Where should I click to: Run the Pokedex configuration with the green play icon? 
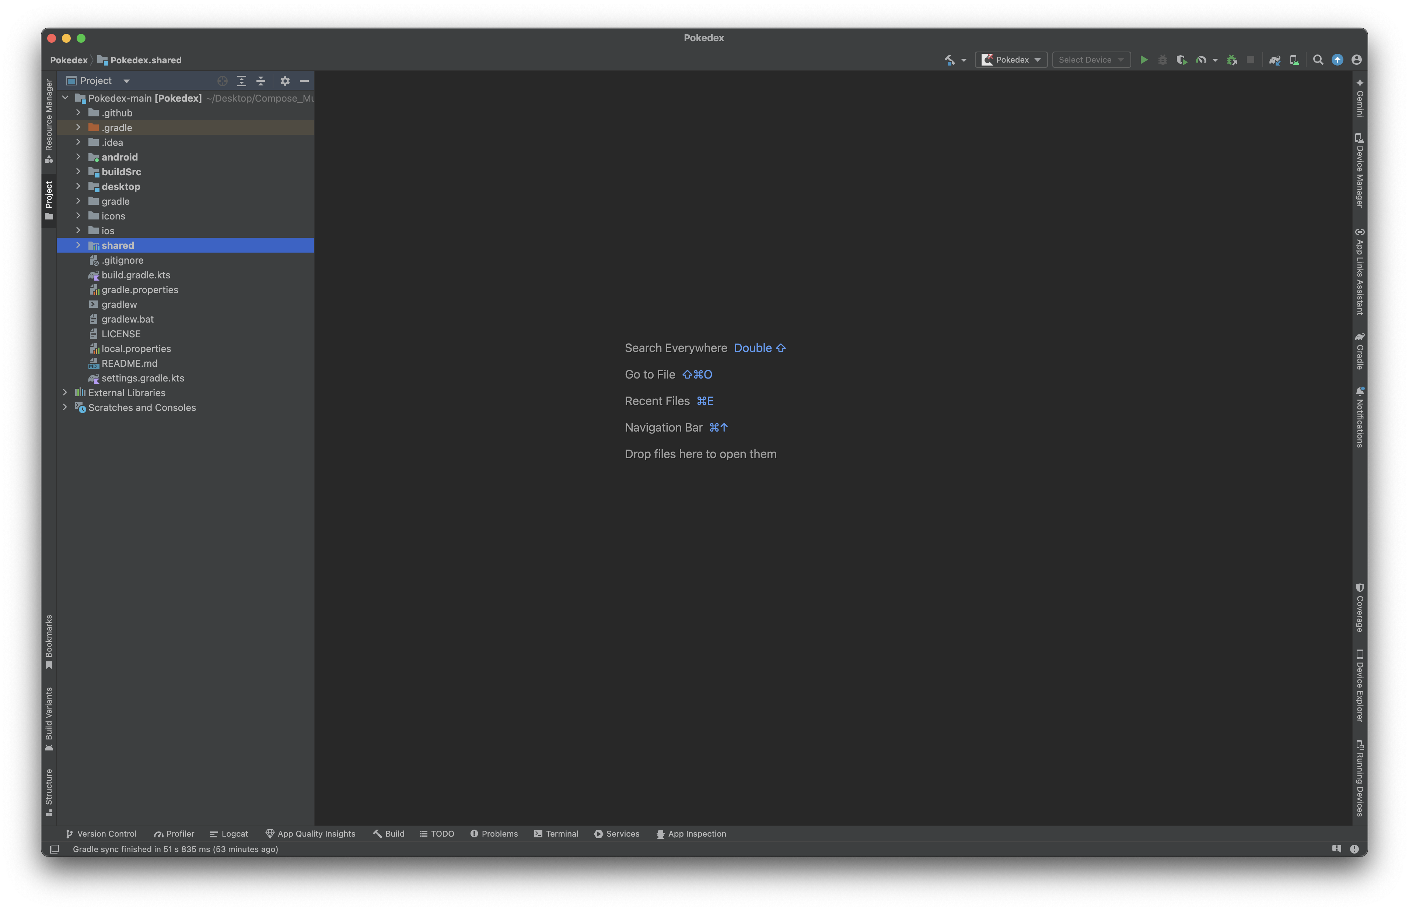pos(1143,60)
